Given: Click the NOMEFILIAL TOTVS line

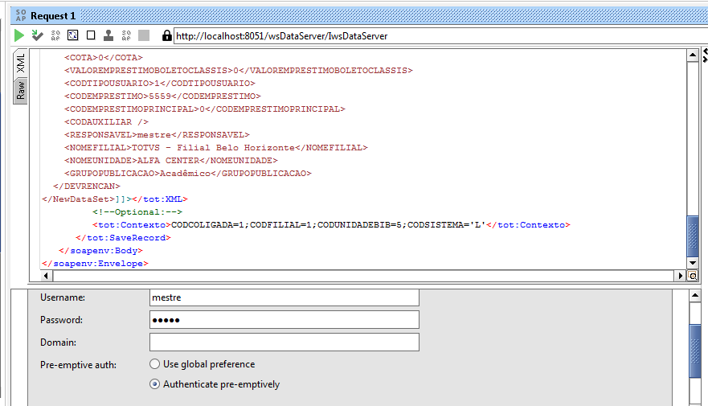Looking at the screenshot, I should point(216,148).
